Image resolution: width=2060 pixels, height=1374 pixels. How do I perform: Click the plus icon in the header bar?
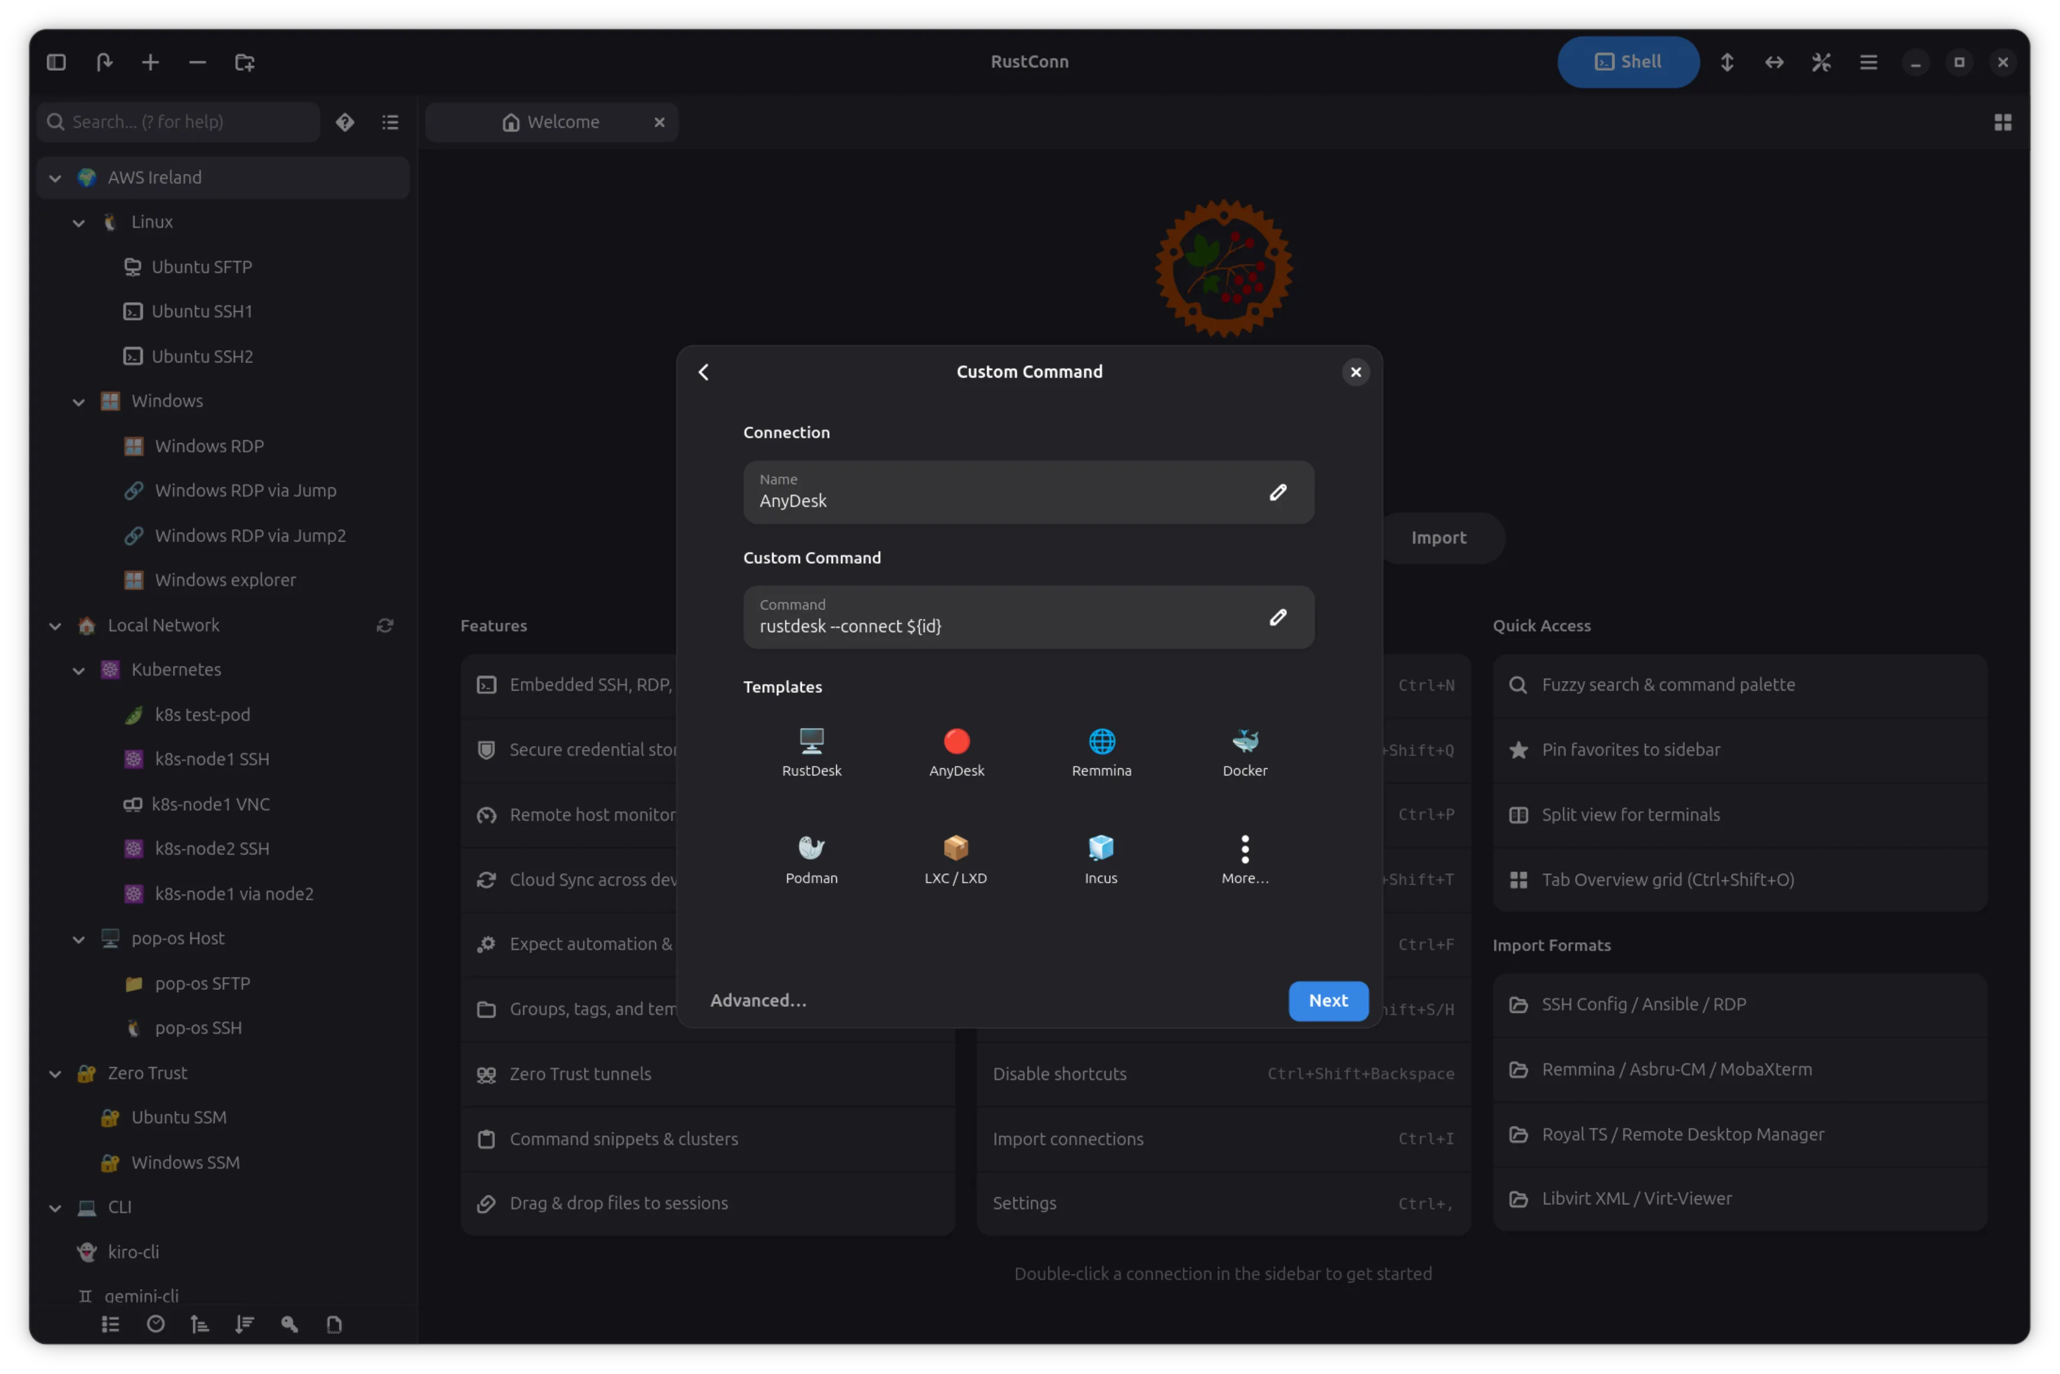pyautogui.click(x=151, y=62)
